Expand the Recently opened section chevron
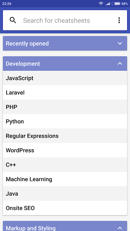 coord(120,44)
